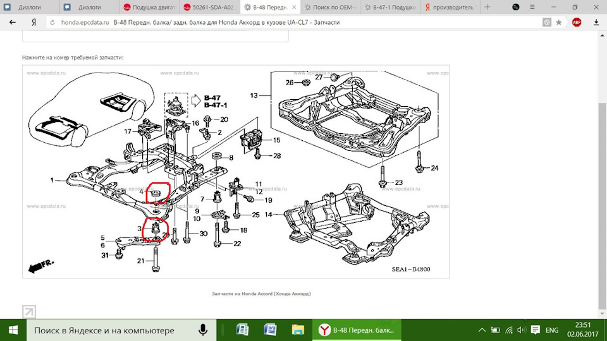Viewport: 607px width, 341px height.
Task: Go back with the browser back arrow
Action: [x=13, y=23]
